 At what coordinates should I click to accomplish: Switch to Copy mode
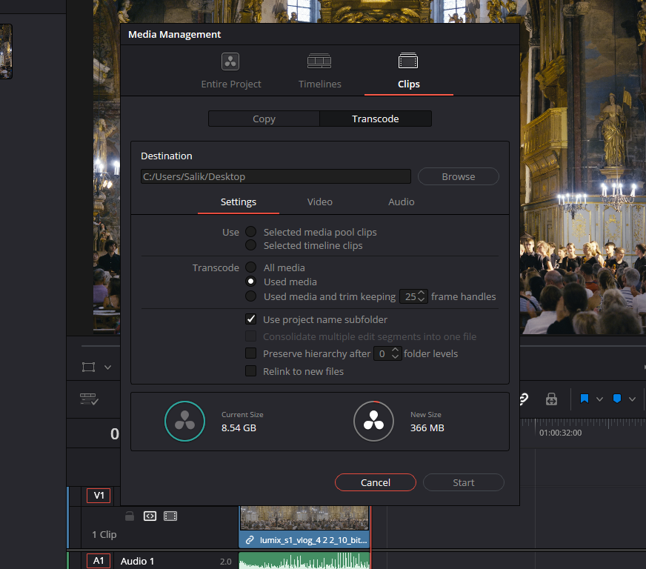coord(264,119)
